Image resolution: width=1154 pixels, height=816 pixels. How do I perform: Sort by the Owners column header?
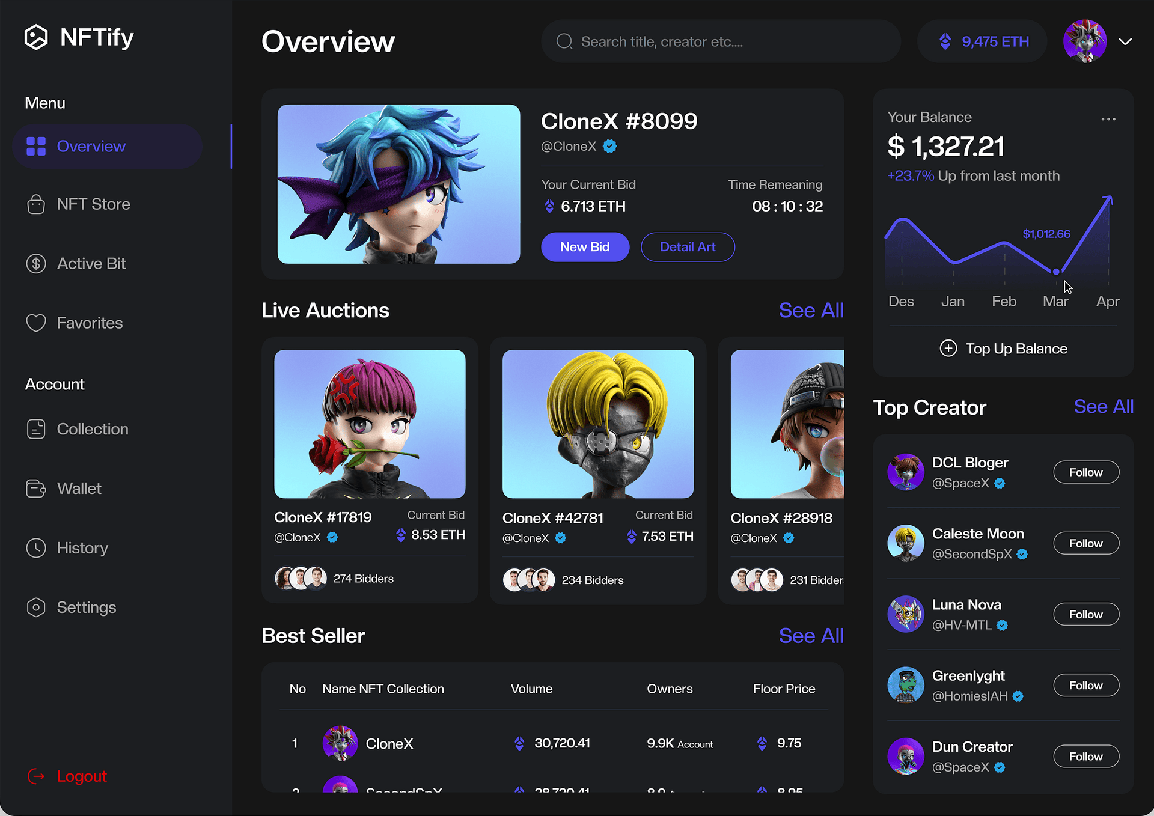(670, 689)
